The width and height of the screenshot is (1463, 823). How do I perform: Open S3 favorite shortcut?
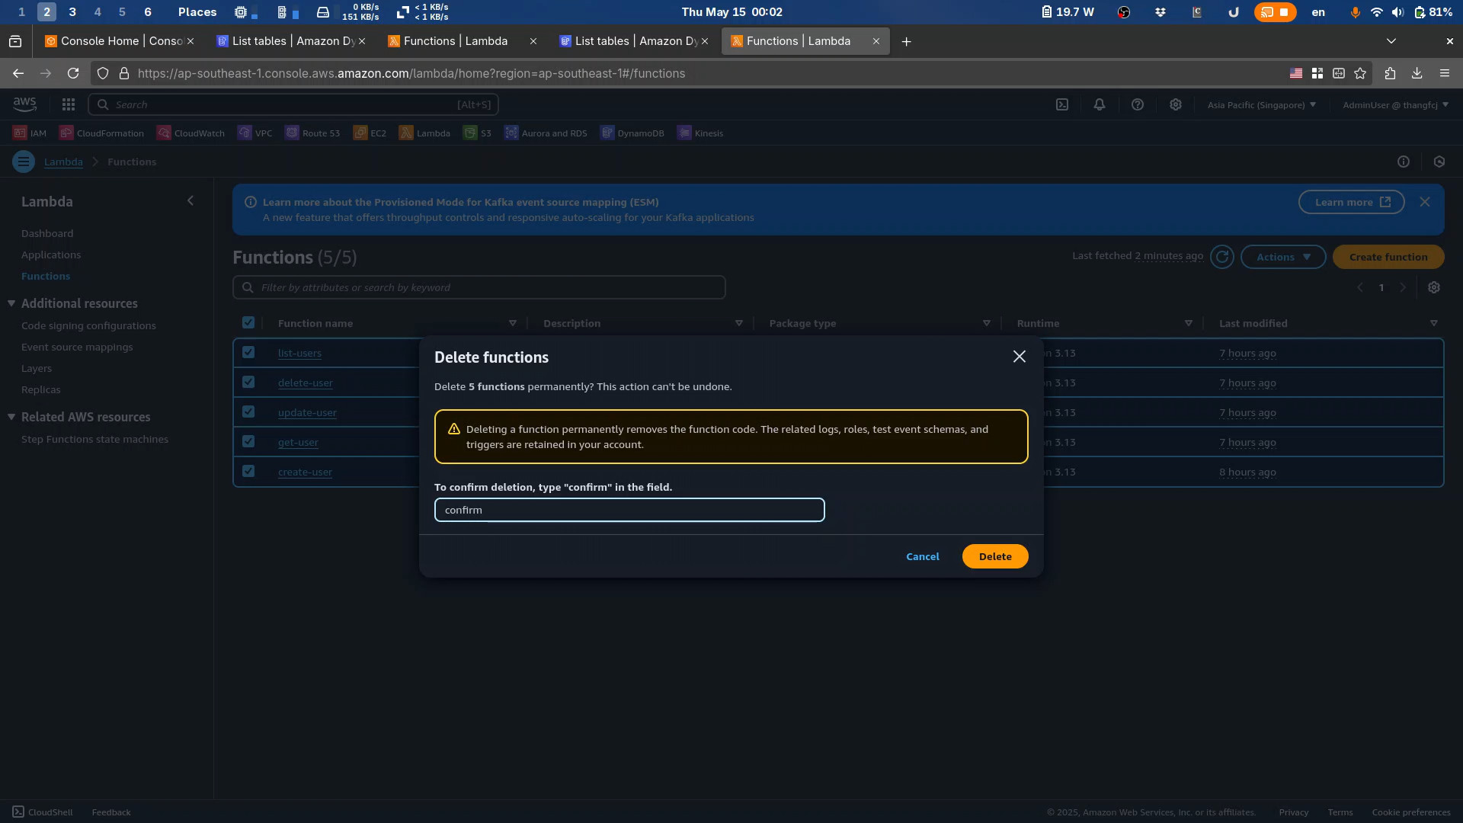(x=477, y=133)
